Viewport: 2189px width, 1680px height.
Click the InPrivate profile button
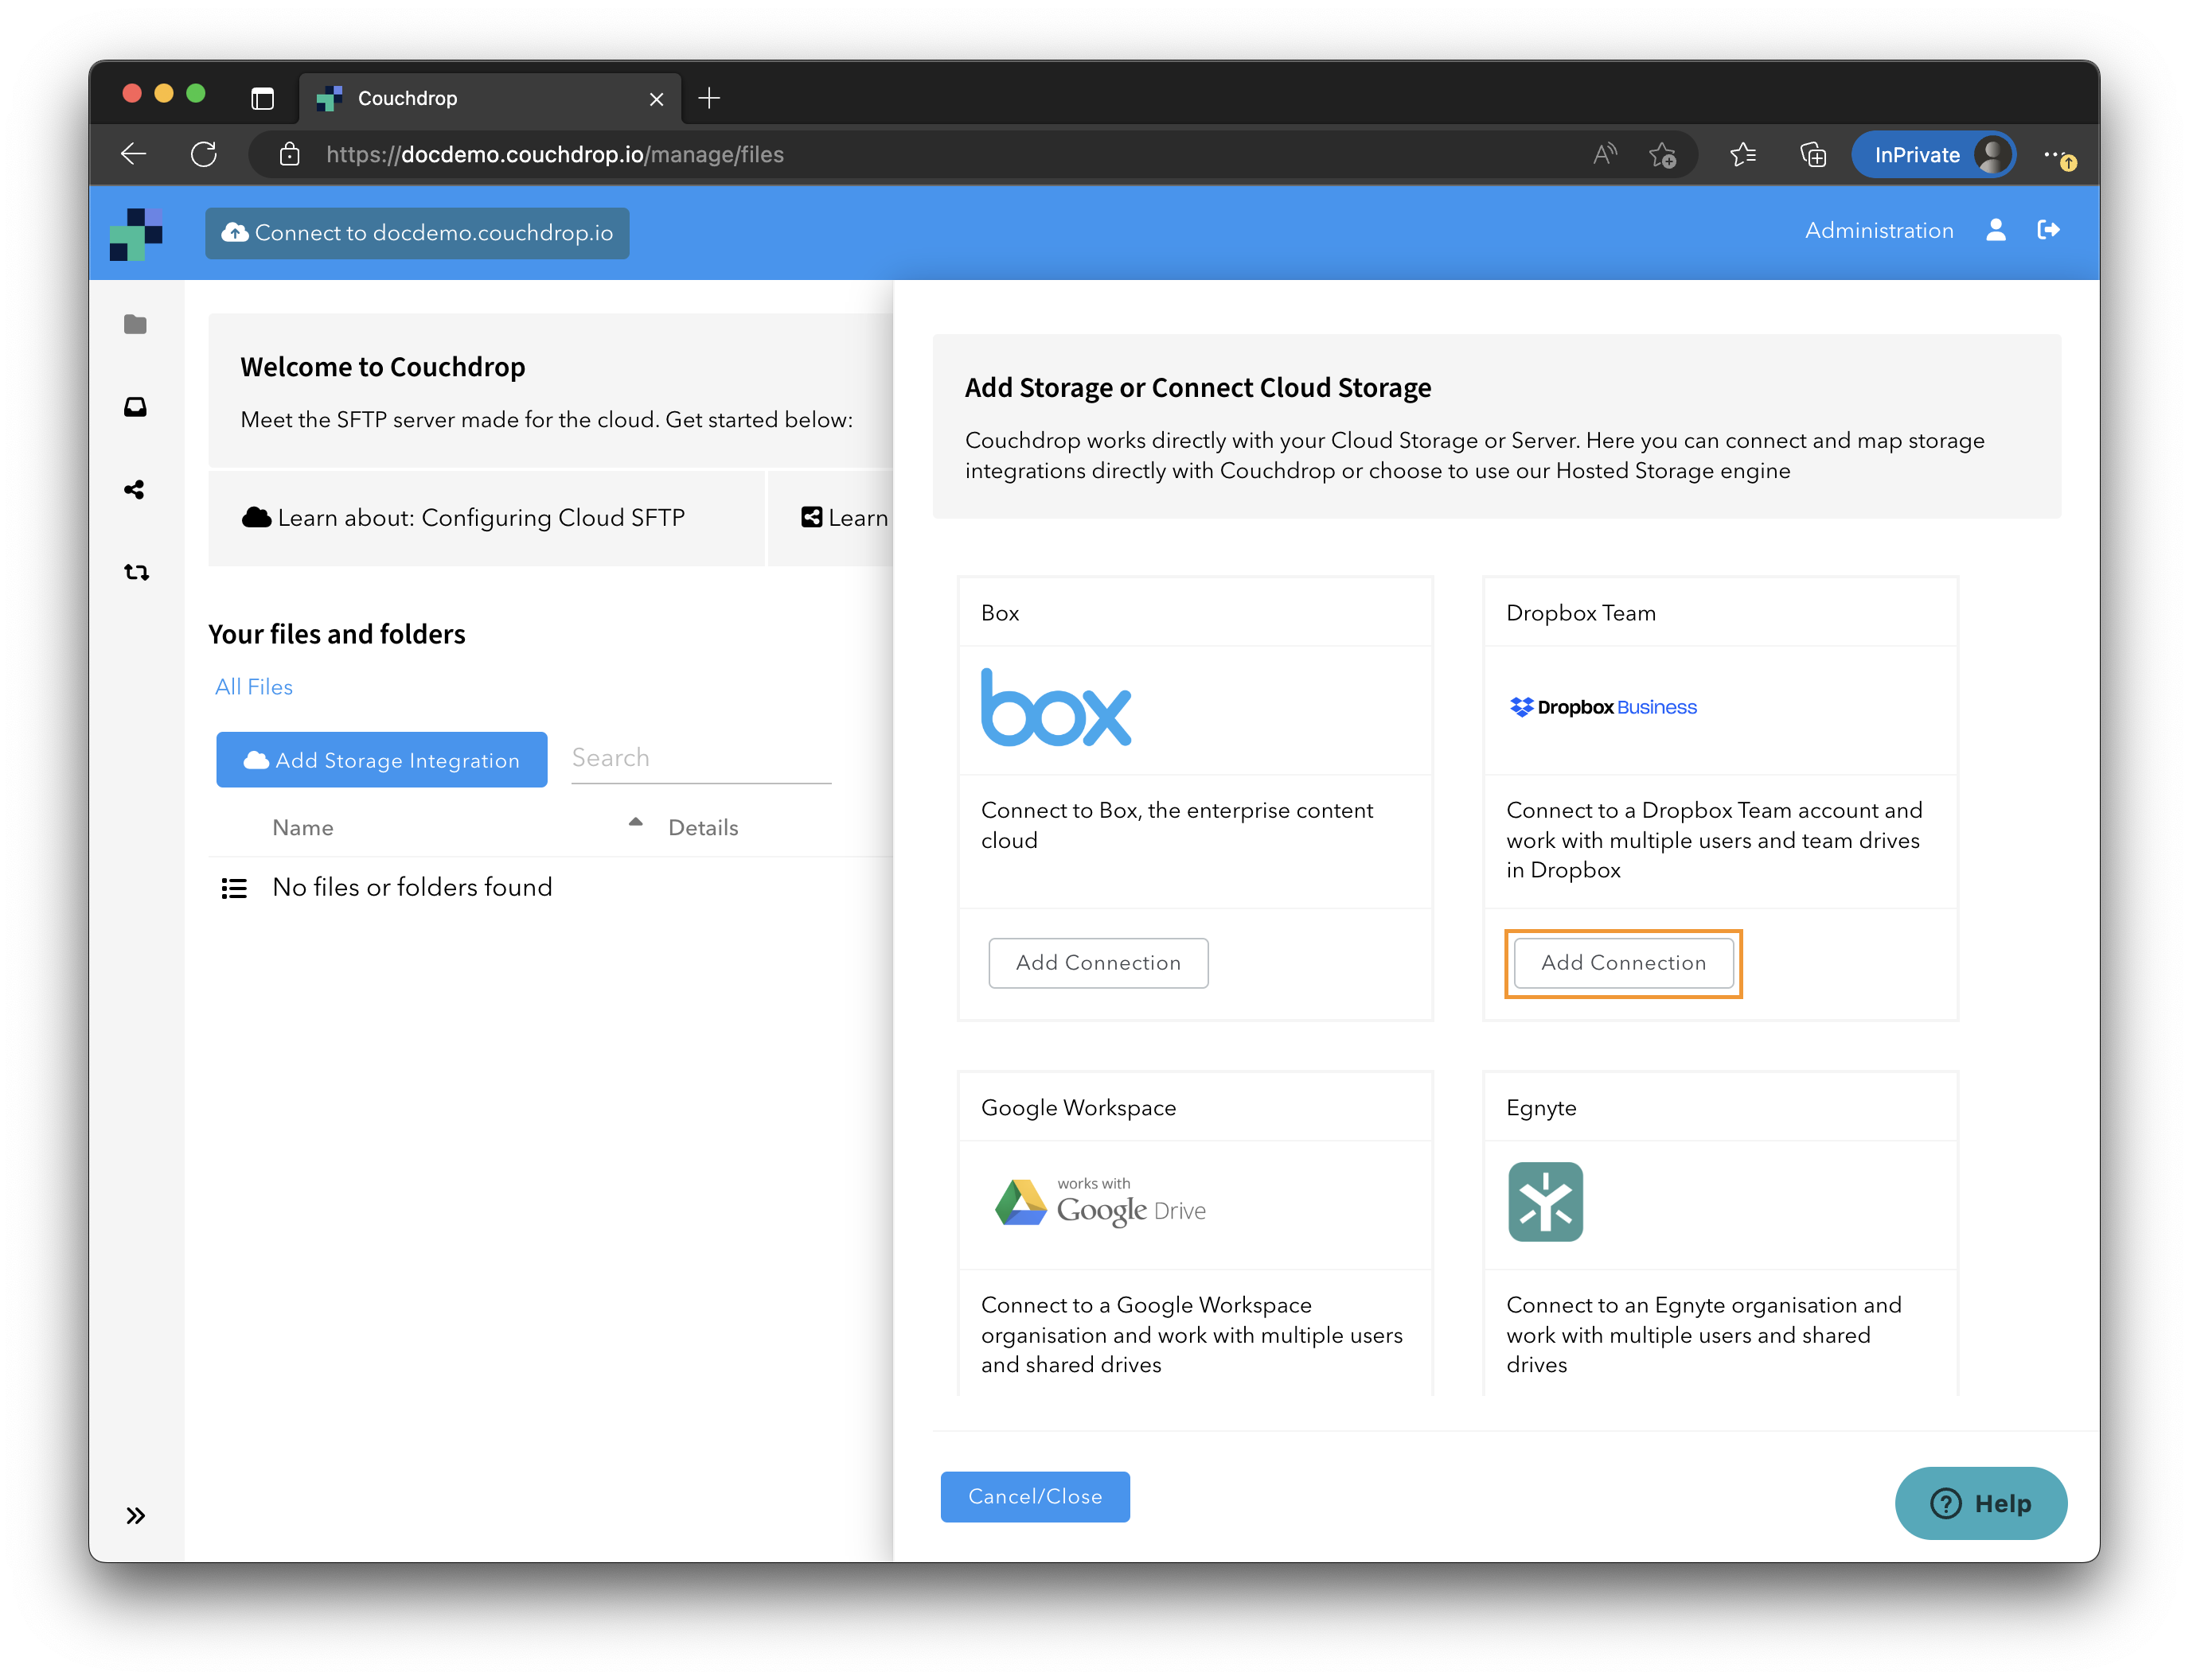1933,154
